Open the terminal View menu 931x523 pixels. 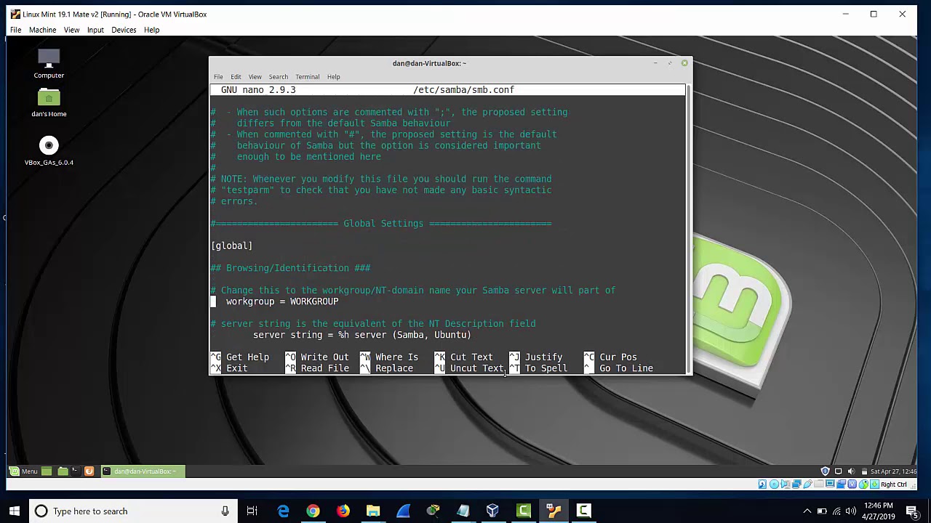[255, 76]
